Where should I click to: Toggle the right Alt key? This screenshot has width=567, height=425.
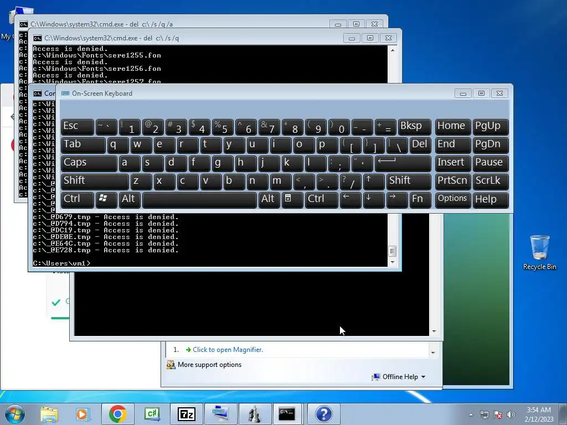click(269, 200)
